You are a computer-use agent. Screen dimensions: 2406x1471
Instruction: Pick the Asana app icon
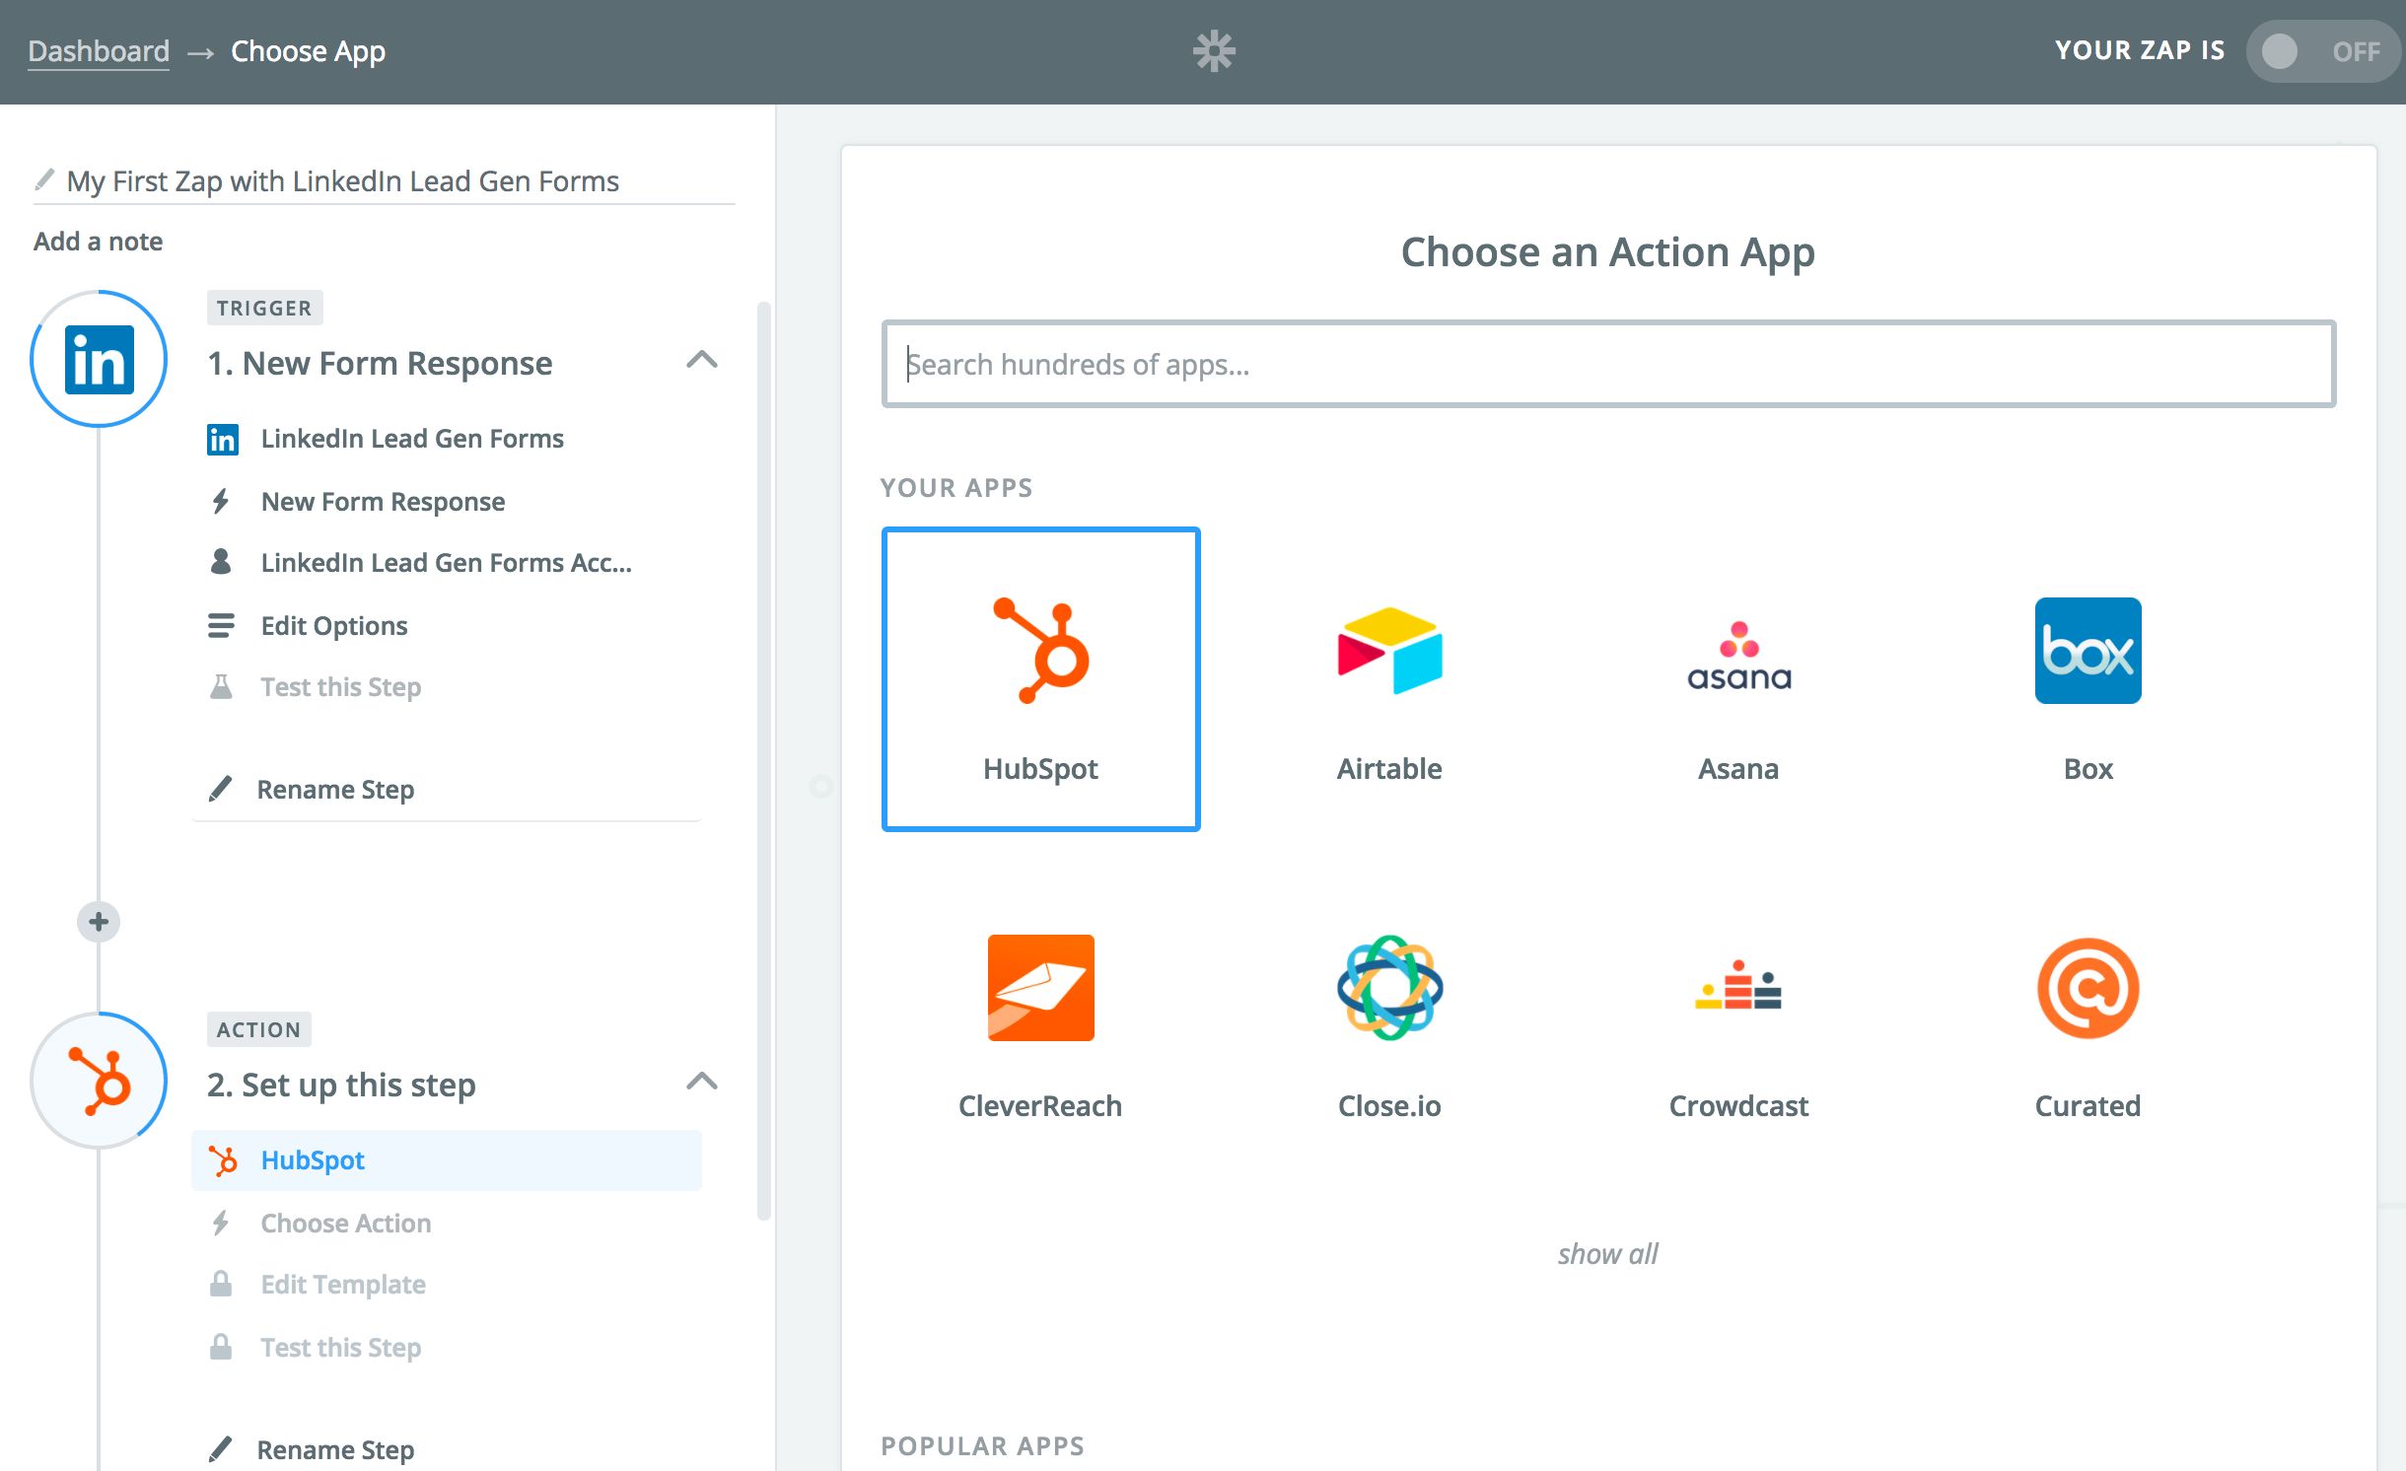pyautogui.click(x=1738, y=654)
